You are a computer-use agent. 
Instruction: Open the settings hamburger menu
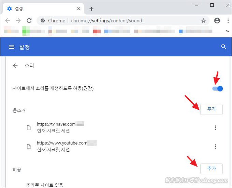[x=12, y=47]
